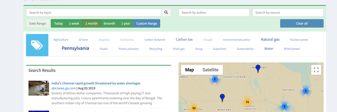Select the Plastic tag
Image resolution: width=337 pixels, height=112 pixels.
[x=104, y=49]
